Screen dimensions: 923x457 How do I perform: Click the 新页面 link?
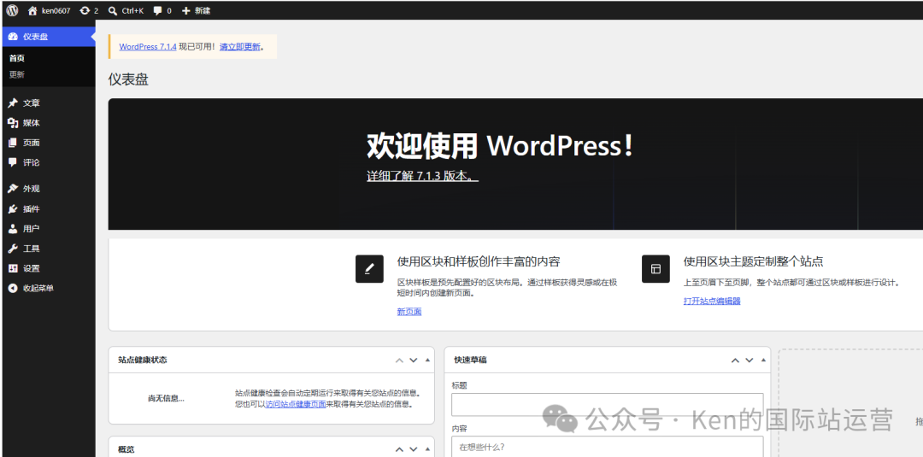tap(409, 312)
